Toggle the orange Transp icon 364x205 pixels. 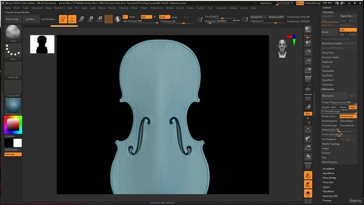[308, 175]
